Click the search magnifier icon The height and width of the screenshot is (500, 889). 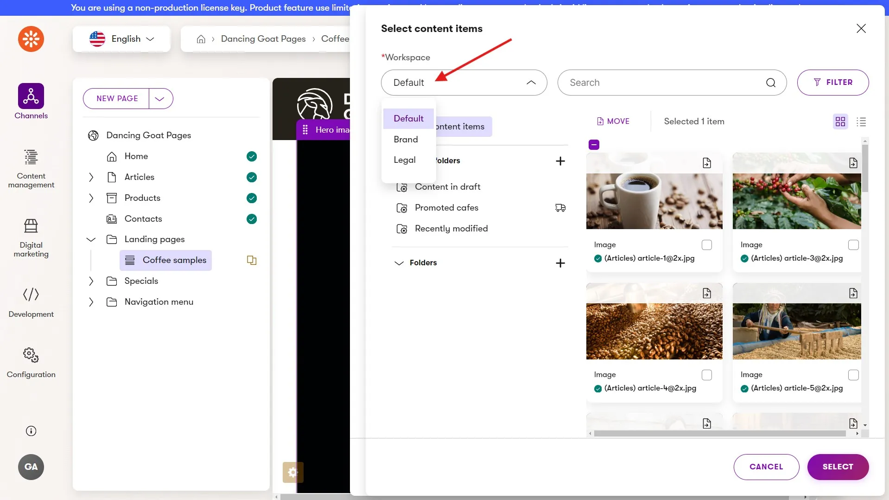tap(771, 83)
